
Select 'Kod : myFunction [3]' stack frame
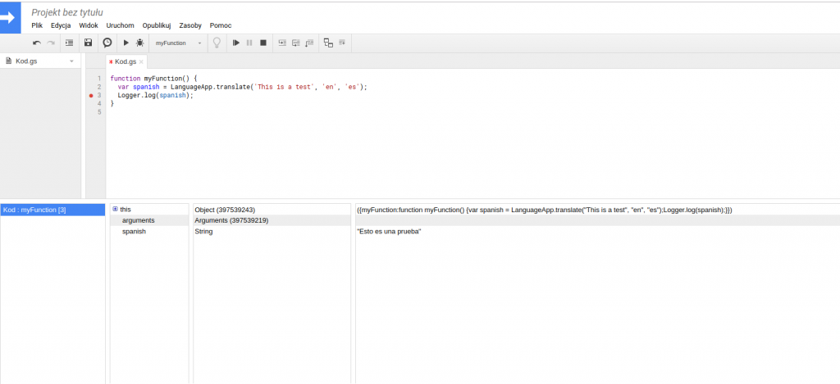click(x=52, y=210)
